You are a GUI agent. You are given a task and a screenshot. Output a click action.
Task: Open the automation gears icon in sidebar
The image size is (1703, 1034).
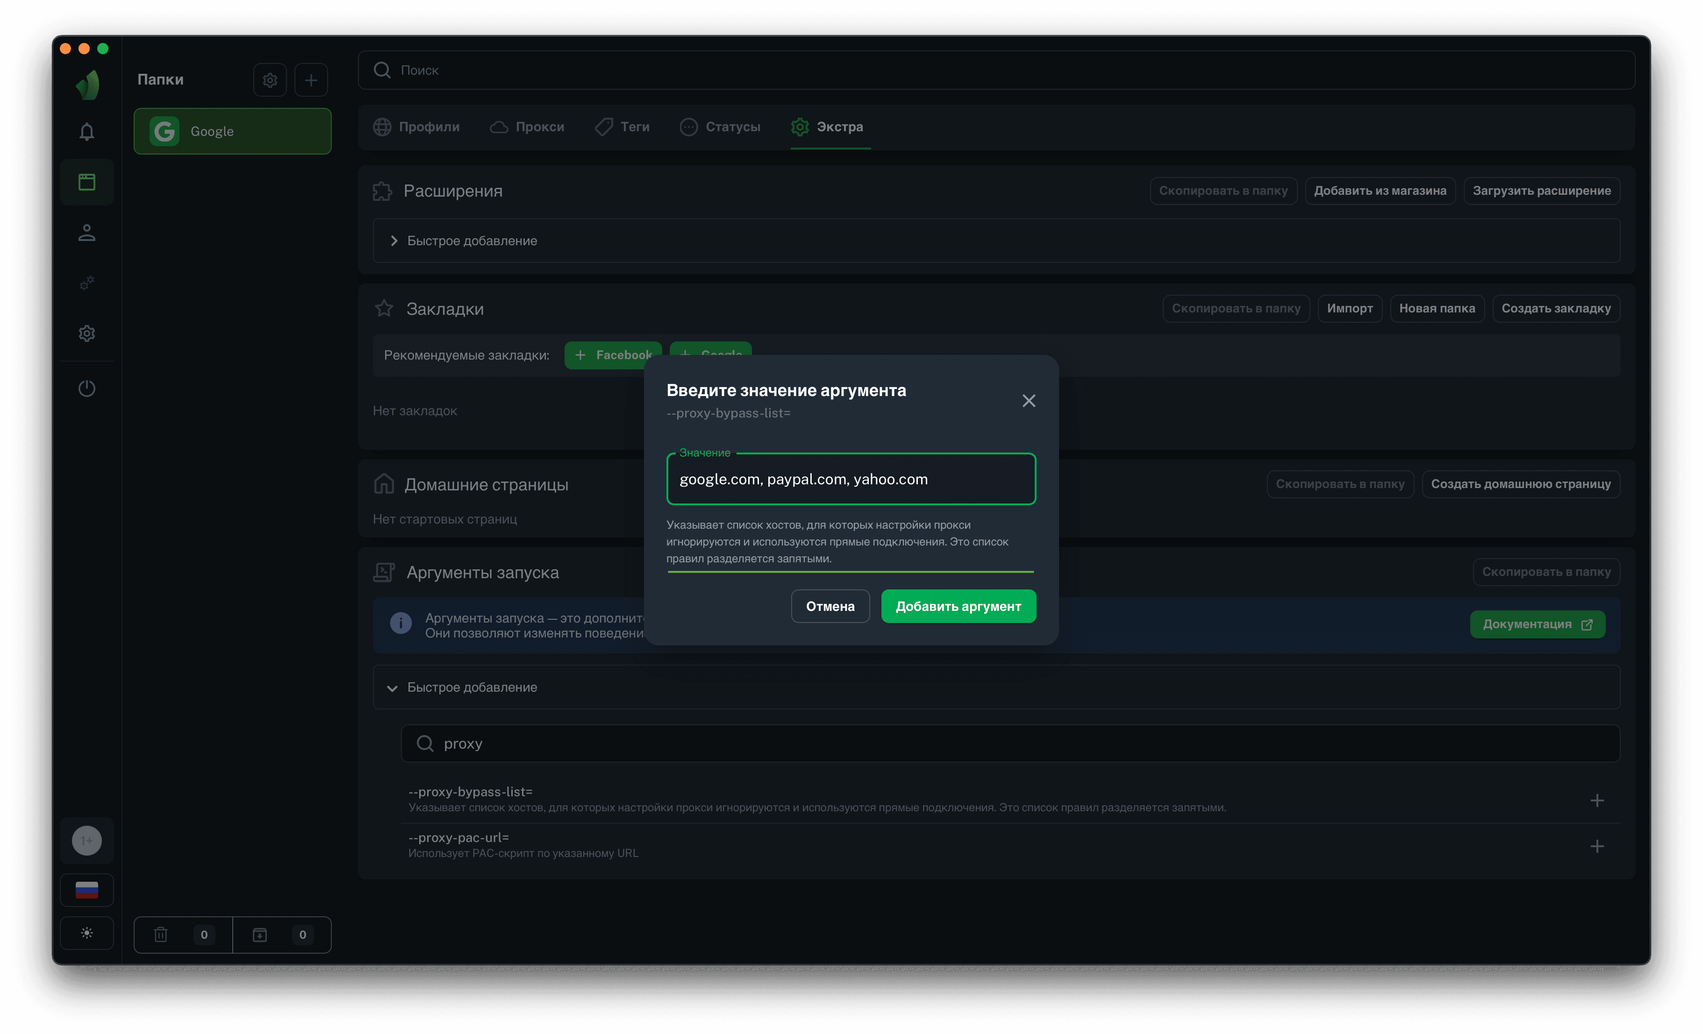pos(86,283)
